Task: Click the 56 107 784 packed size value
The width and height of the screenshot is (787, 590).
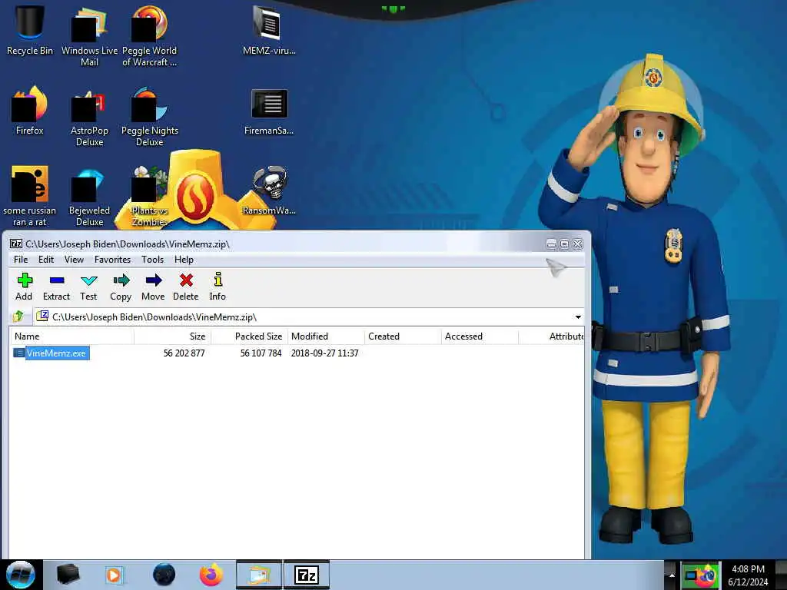Action: [x=261, y=353]
